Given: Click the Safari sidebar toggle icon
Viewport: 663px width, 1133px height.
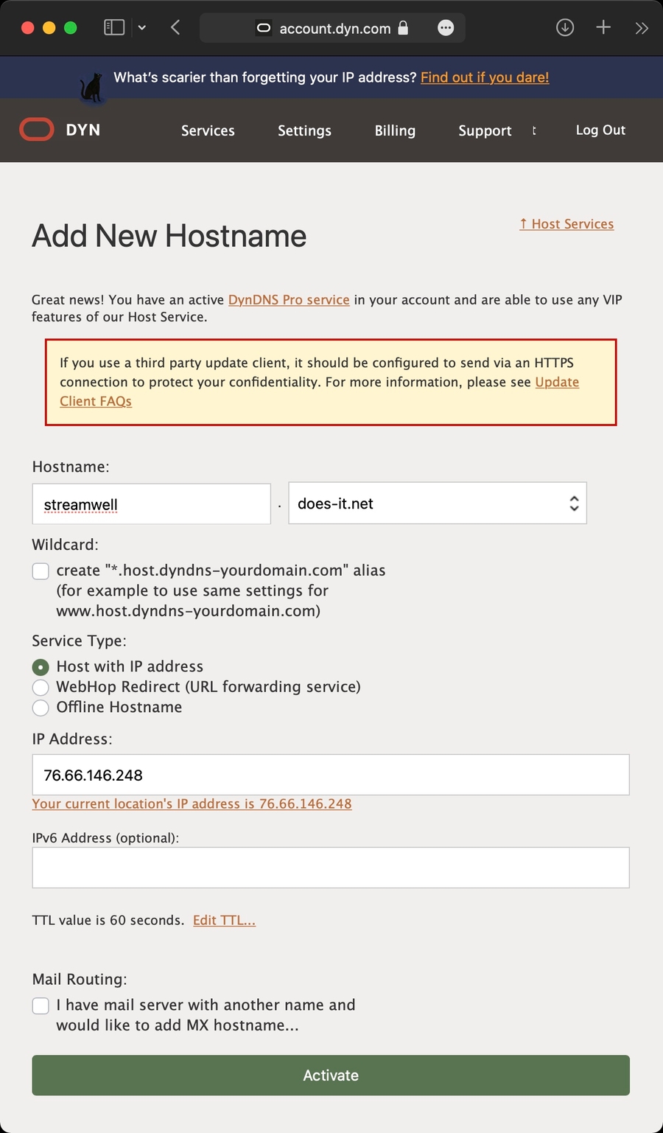Looking at the screenshot, I should coord(114,28).
